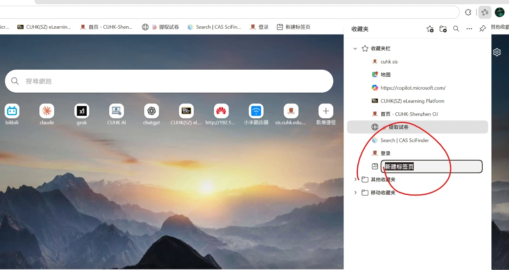The width and height of the screenshot is (509, 270).
Task: Click the 移动收藏夹 folder label
Action: pyautogui.click(x=383, y=193)
